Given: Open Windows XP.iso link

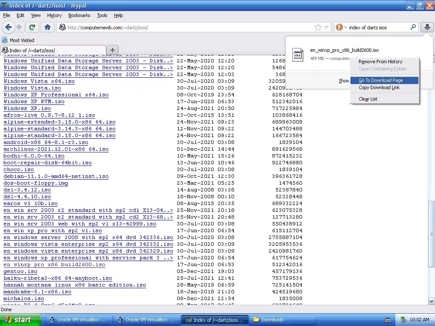Looking at the screenshot, I should click(27, 108).
